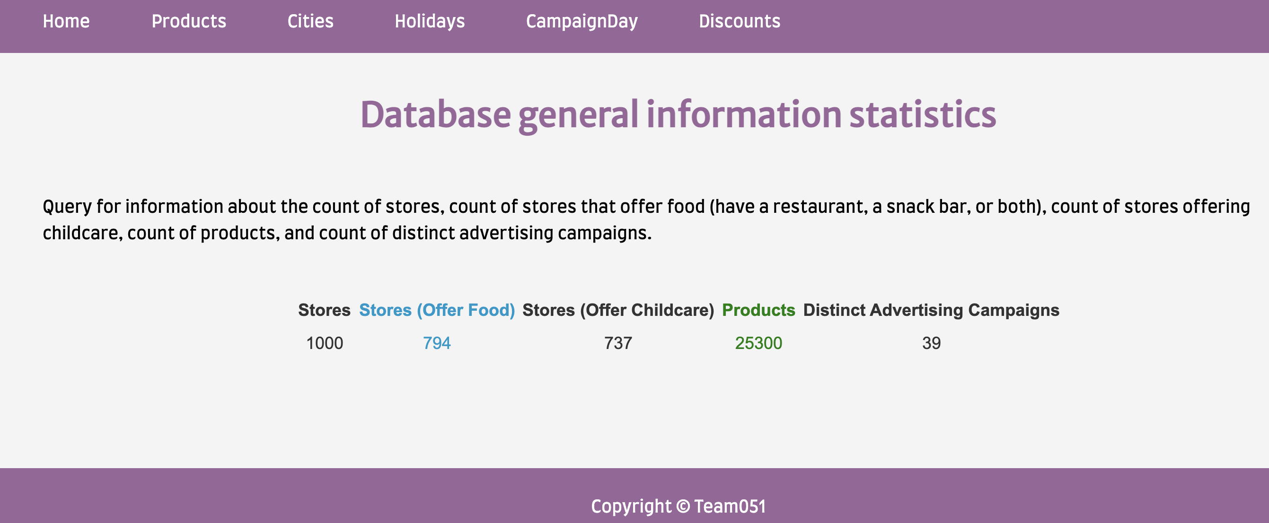Click the © symbol in the footer
Image resolution: width=1269 pixels, height=523 pixels.
pos(683,506)
